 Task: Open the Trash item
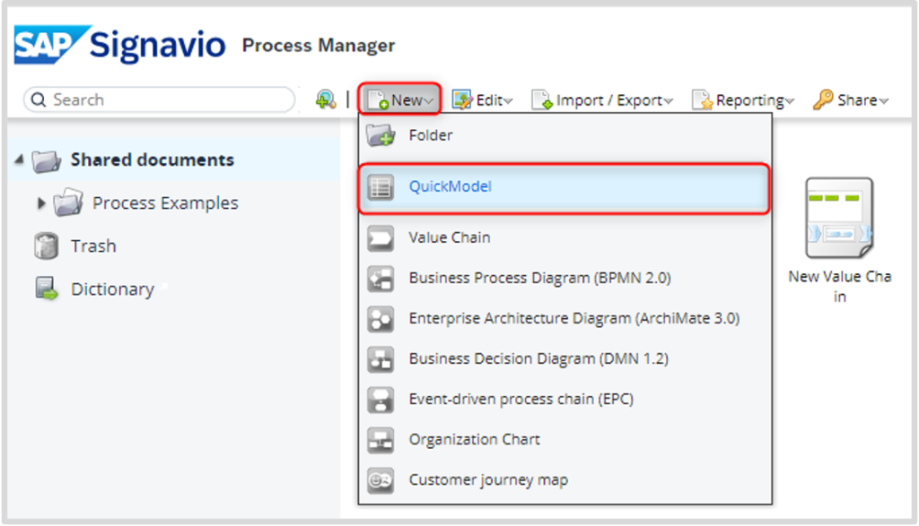93,246
